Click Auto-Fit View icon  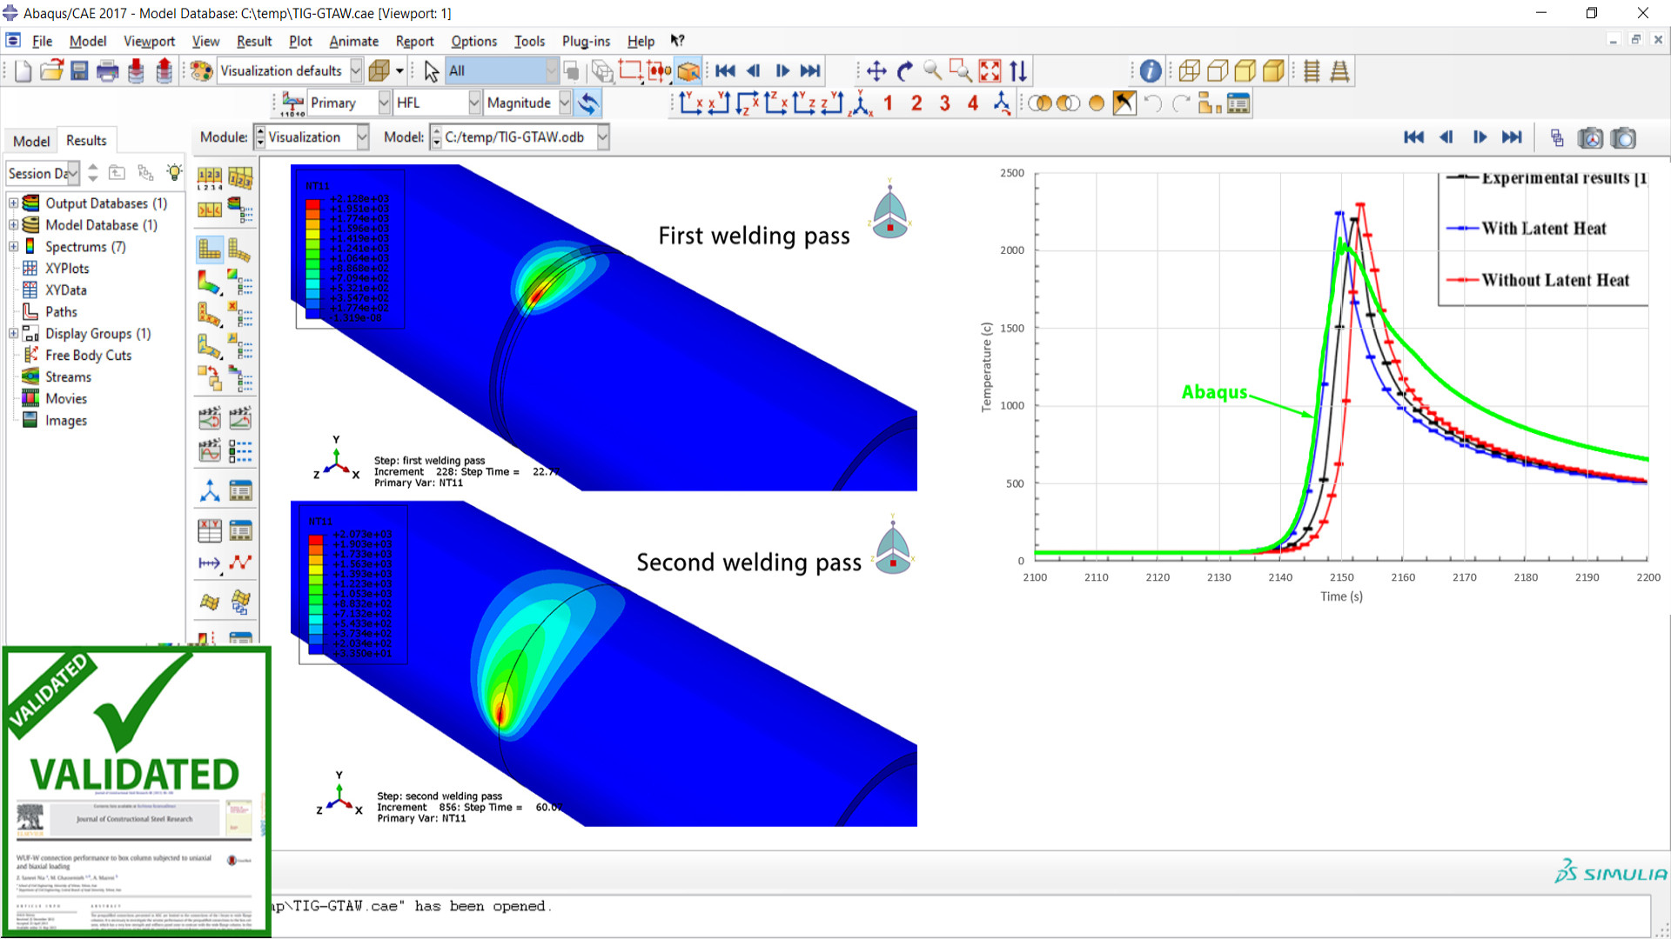click(990, 71)
